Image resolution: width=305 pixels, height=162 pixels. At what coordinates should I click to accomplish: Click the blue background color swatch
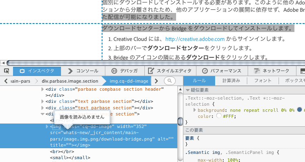(299, 110)
